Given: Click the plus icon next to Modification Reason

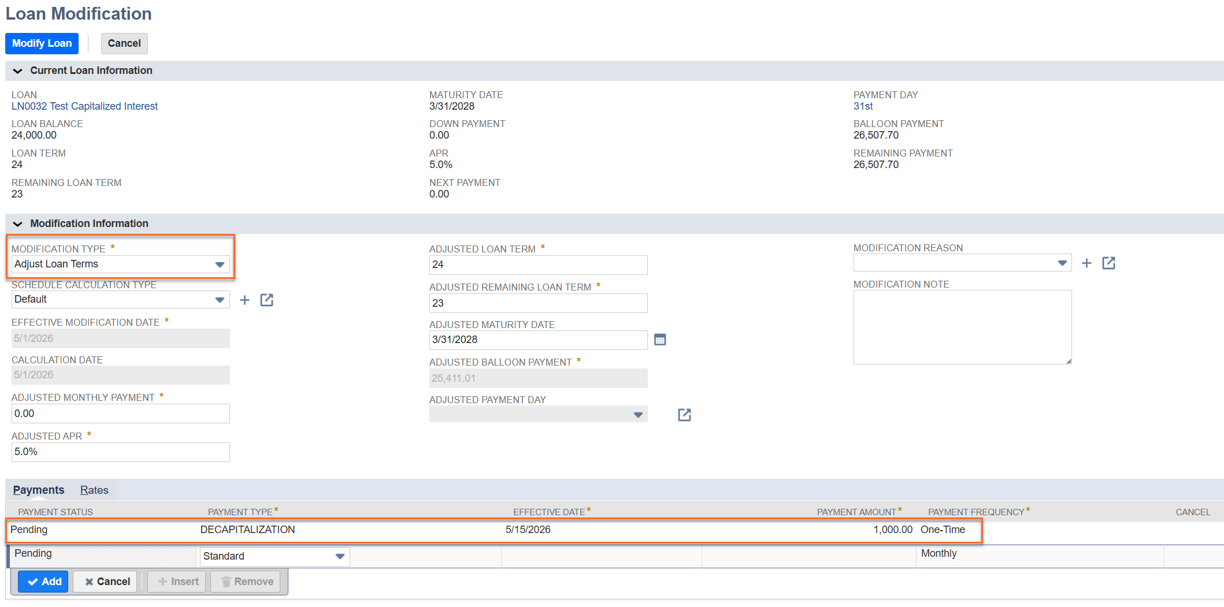Looking at the screenshot, I should point(1086,263).
